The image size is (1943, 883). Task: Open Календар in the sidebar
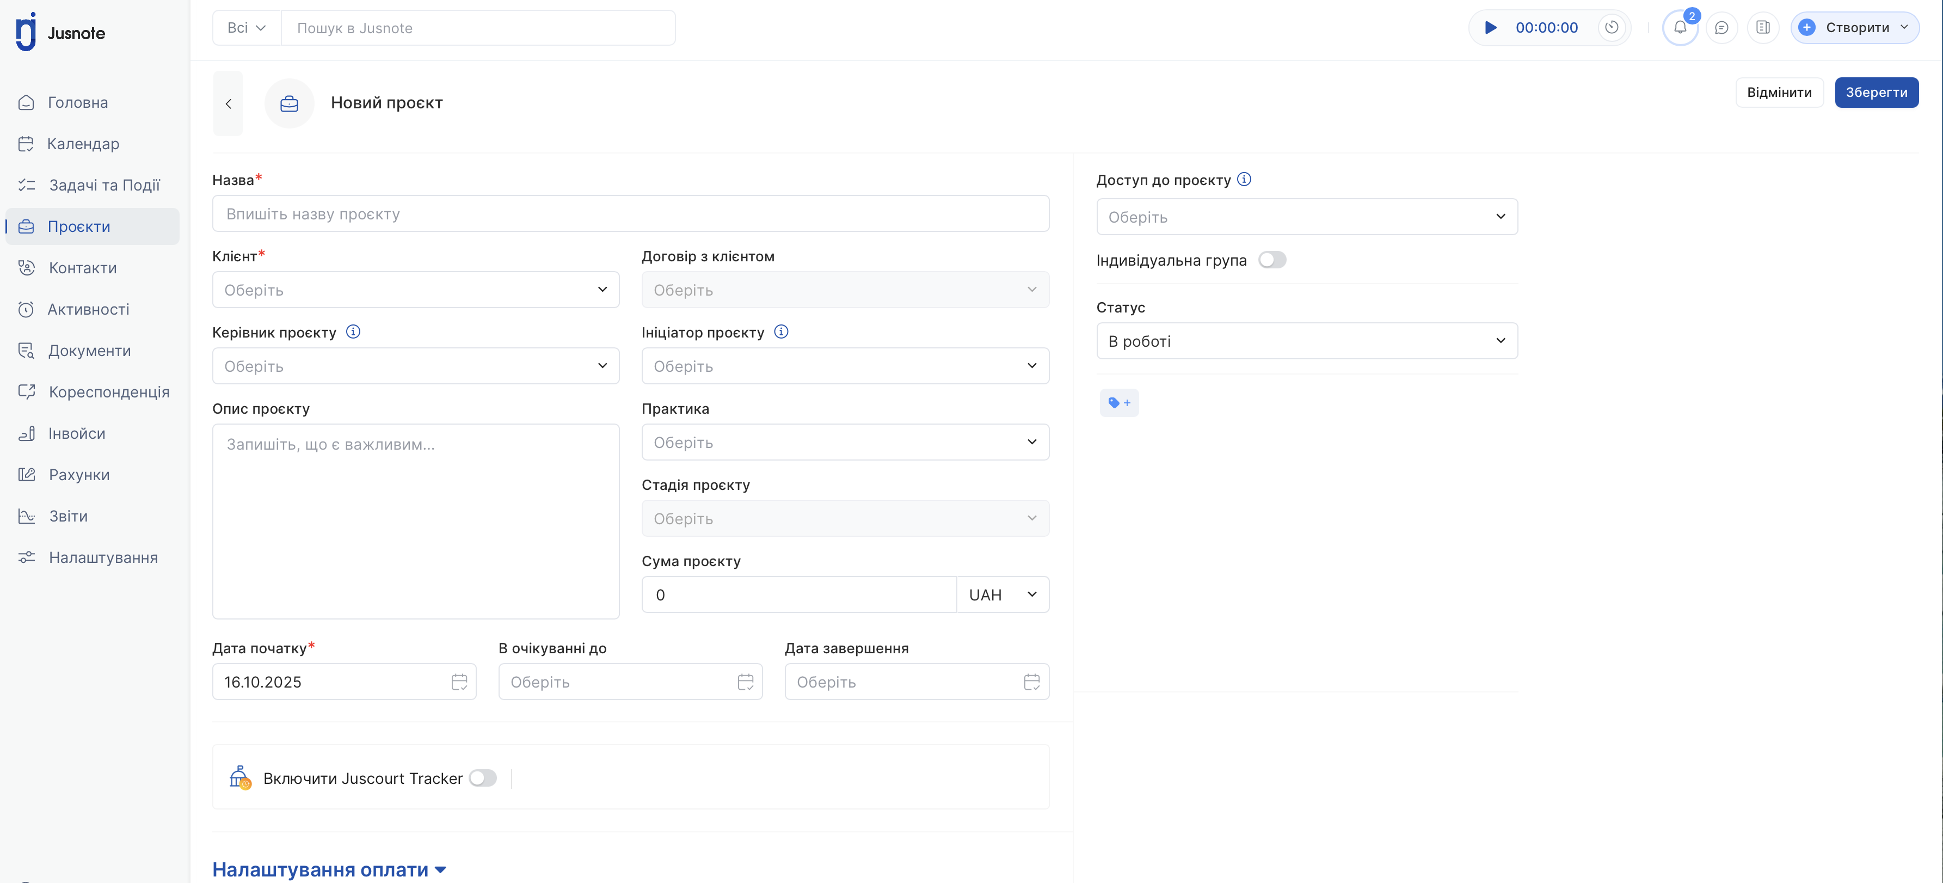83,144
